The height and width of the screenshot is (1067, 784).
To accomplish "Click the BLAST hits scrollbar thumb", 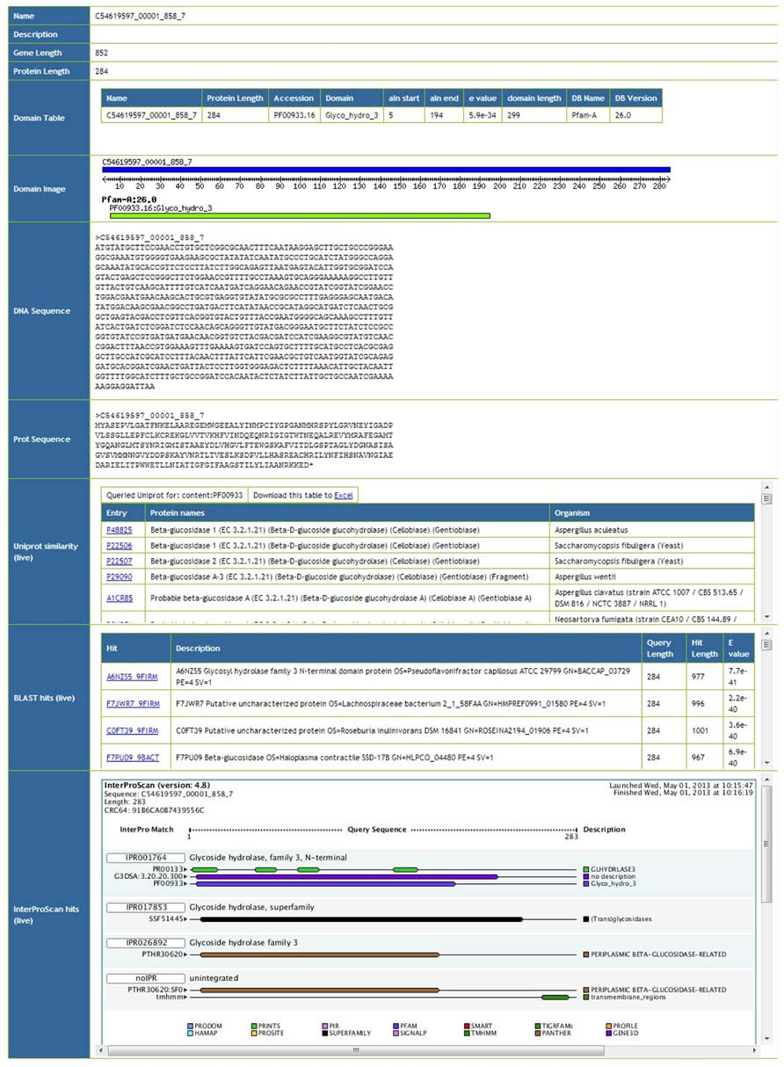I will point(766,645).
